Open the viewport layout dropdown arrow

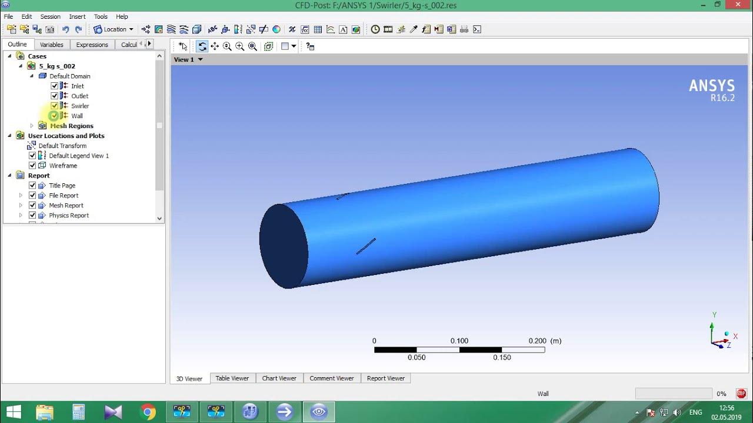tap(294, 46)
